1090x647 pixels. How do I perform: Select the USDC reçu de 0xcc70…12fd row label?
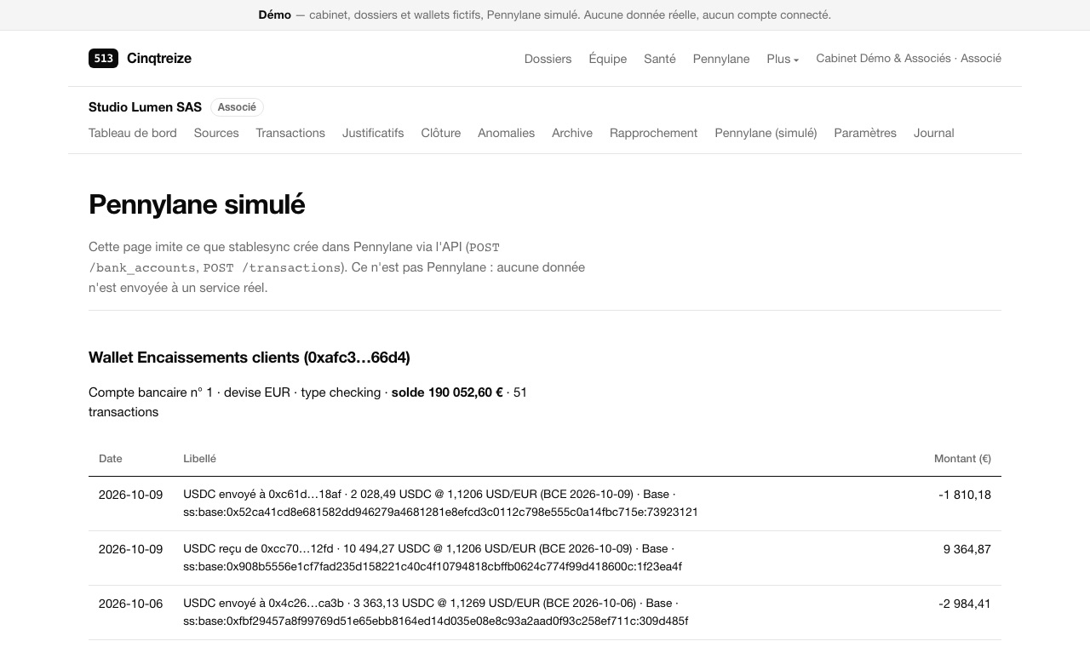pyautogui.click(x=433, y=558)
